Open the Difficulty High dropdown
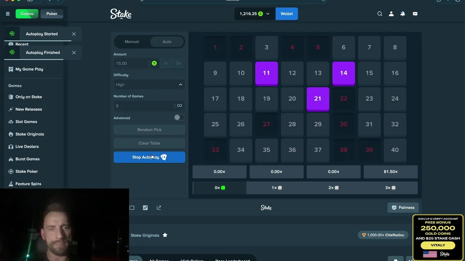Viewport: 465px width, 261px height. point(149,84)
